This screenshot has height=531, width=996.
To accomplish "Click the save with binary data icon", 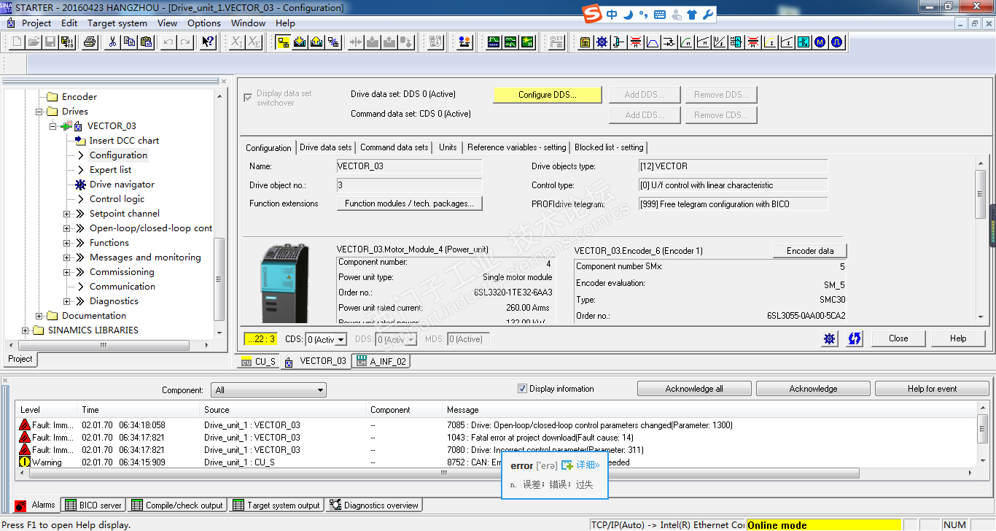I will (x=68, y=42).
